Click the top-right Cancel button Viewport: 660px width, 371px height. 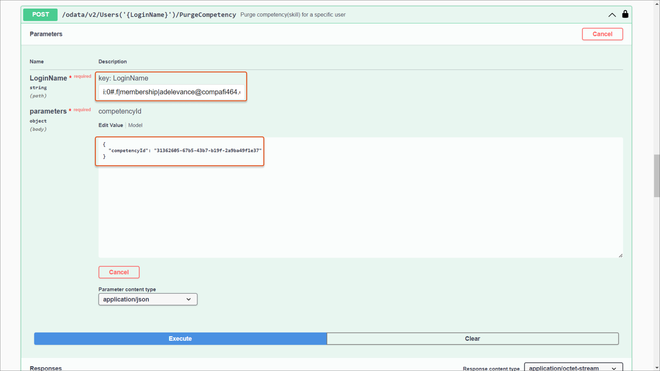pos(602,34)
